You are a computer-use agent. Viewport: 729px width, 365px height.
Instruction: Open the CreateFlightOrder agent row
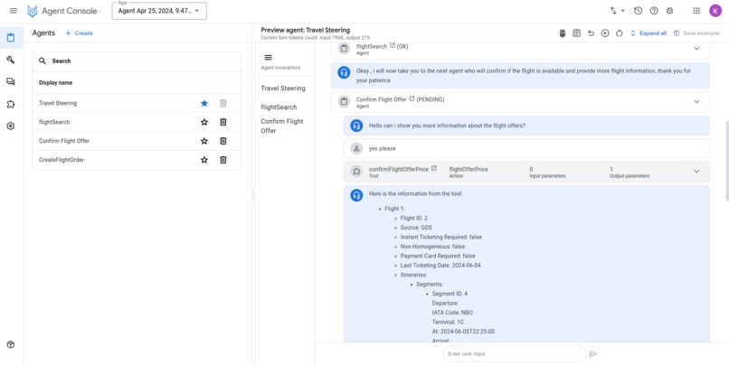tap(137, 160)
